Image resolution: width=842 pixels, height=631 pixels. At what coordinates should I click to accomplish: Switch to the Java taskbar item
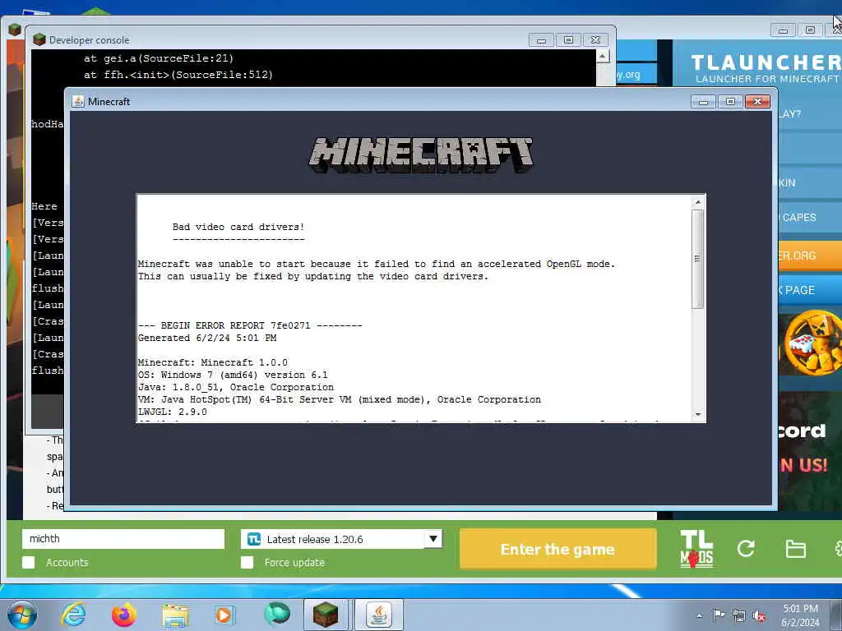tap(378, 615)
